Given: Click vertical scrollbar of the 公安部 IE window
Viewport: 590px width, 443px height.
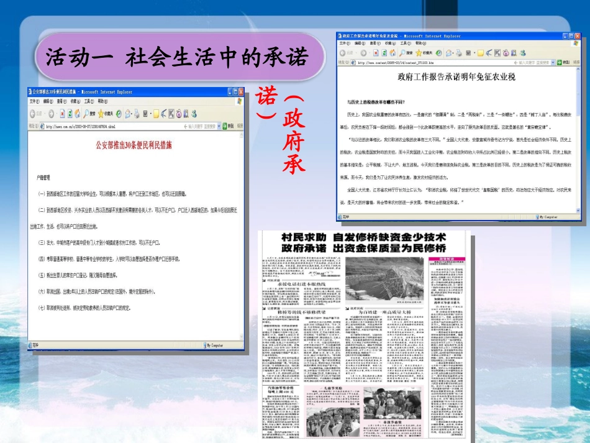Looking at the screenshot, I should click(242, 236).
